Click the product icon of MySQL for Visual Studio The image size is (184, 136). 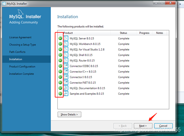66,49
